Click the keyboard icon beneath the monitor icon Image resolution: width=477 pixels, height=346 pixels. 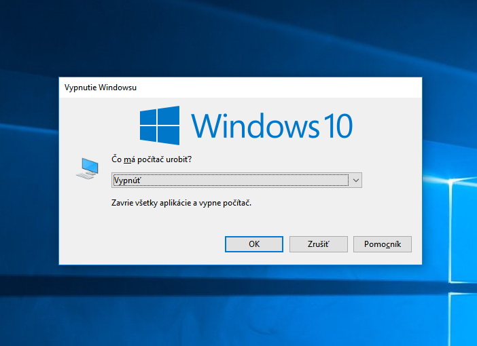point(84,175)
